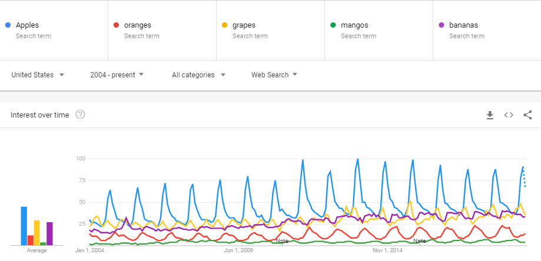This screenshot has height=261, width=541.
Task: Change the Web Search type dropdown
Action: 274,75
